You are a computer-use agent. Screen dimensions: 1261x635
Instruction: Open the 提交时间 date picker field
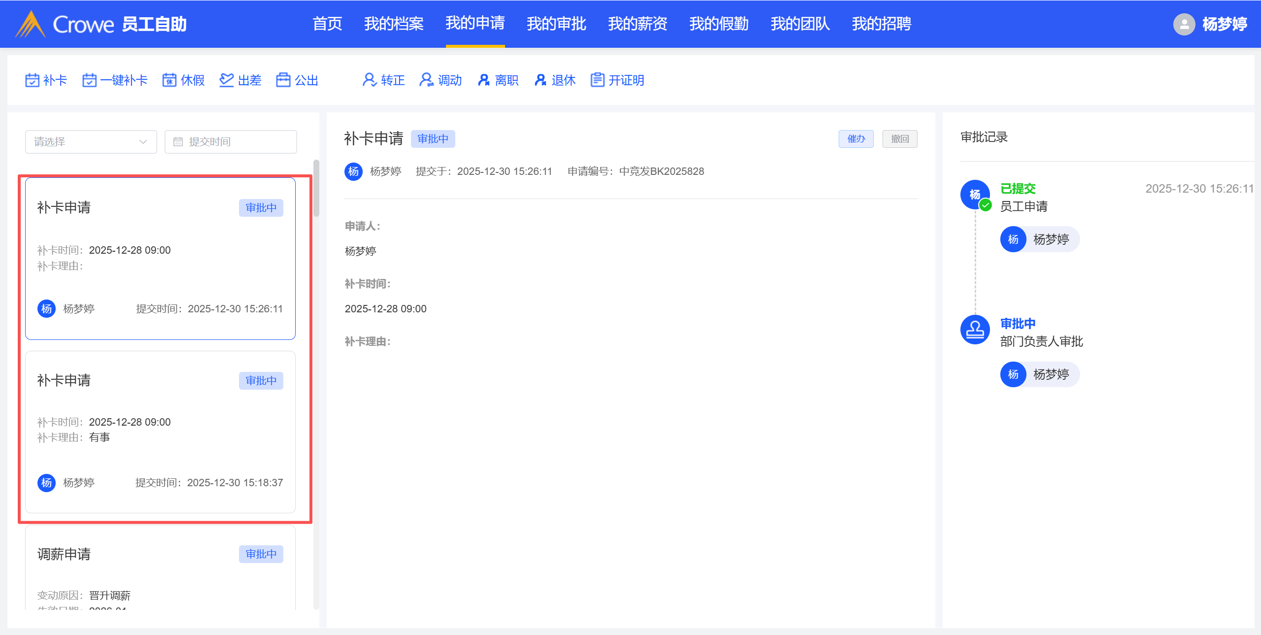click(x=231, y=142)
